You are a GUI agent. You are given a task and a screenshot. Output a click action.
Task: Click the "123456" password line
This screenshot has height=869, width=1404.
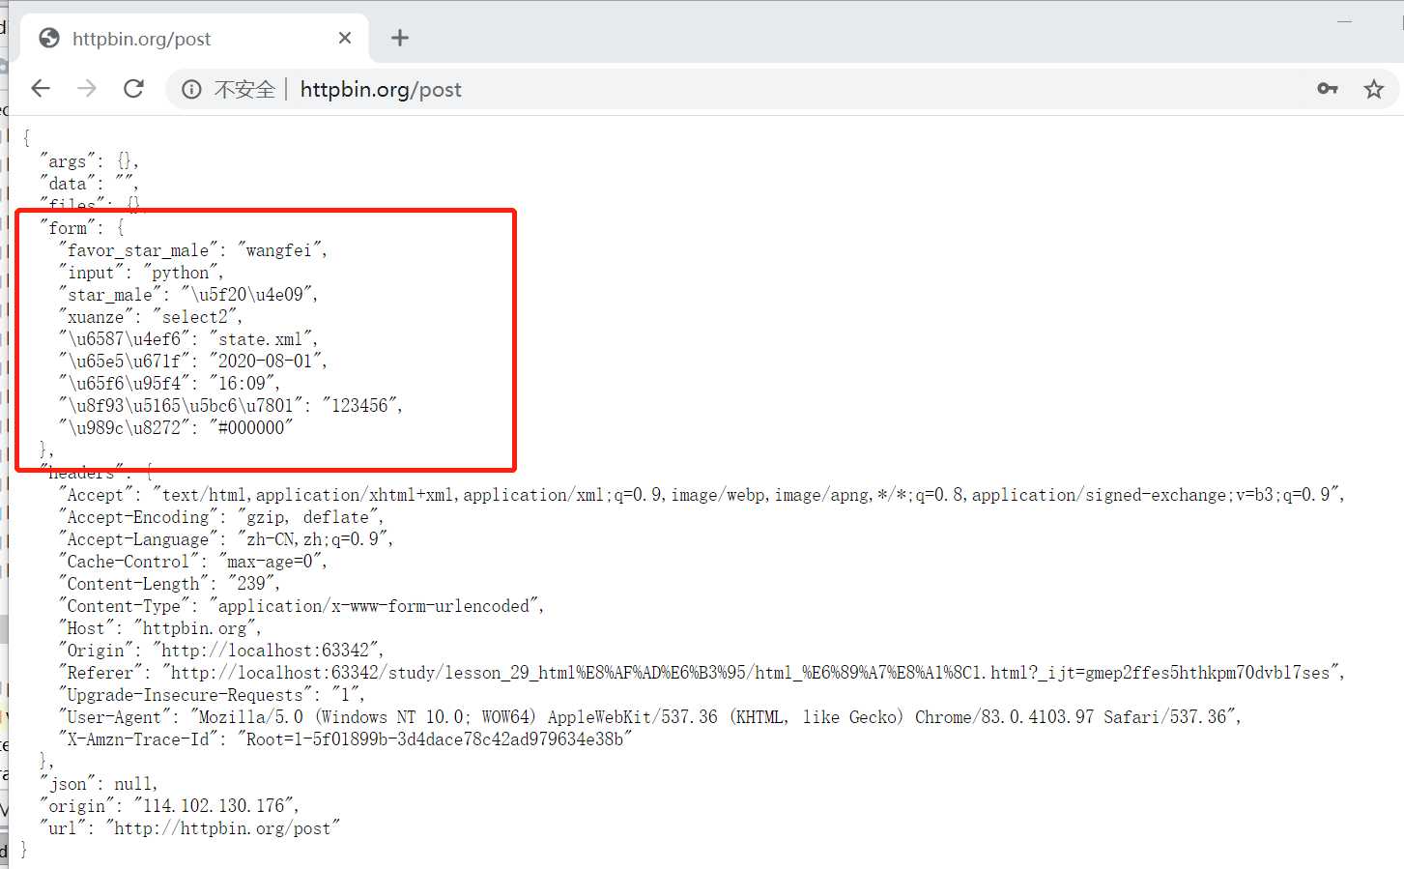(231, 406)
